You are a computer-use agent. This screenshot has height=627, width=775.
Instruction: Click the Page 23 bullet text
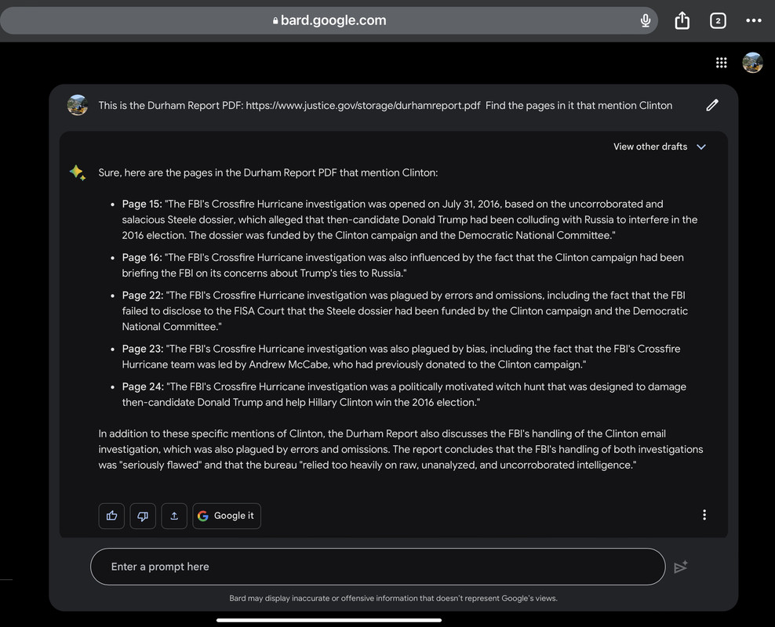point(401,357)
